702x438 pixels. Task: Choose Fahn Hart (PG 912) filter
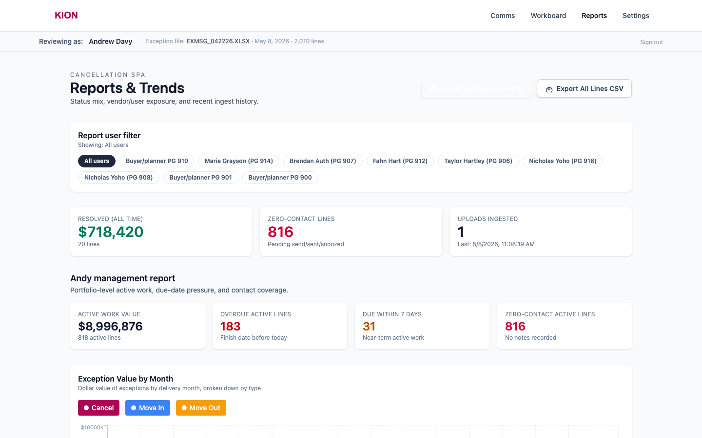tap(400, 161)
